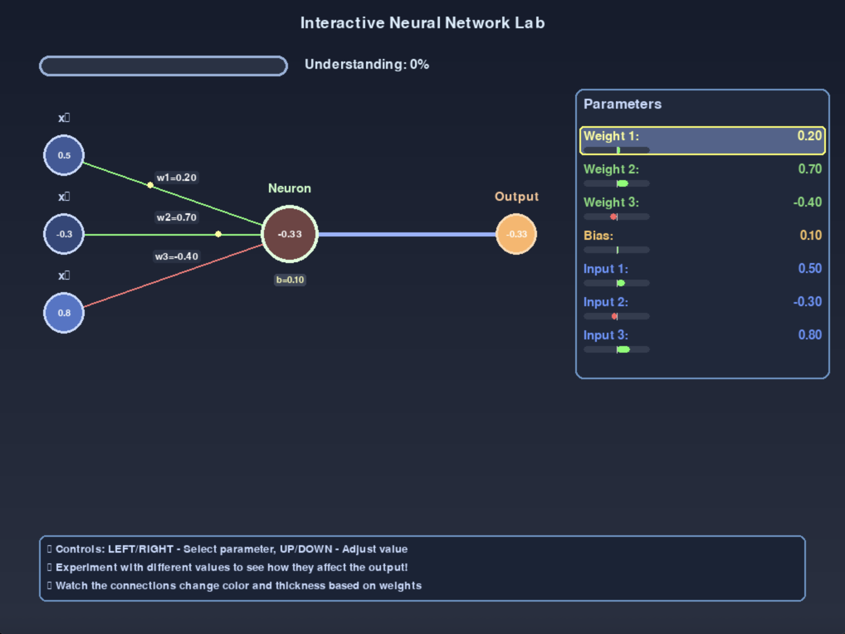Click the b=0.10 bias label
This screenshot has width=845, height=634.
290,280
